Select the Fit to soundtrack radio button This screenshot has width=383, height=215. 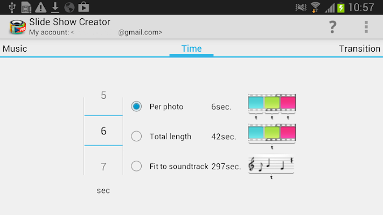coord(136,166)
